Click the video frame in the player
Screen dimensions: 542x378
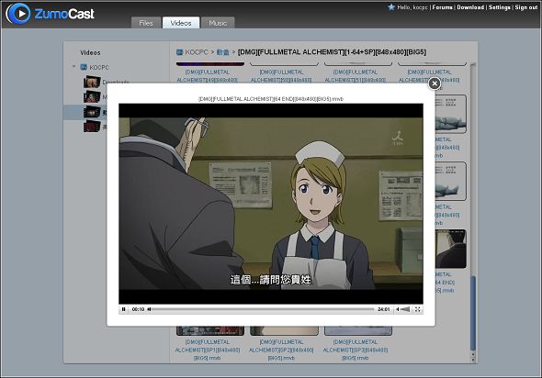pos(271,204)
